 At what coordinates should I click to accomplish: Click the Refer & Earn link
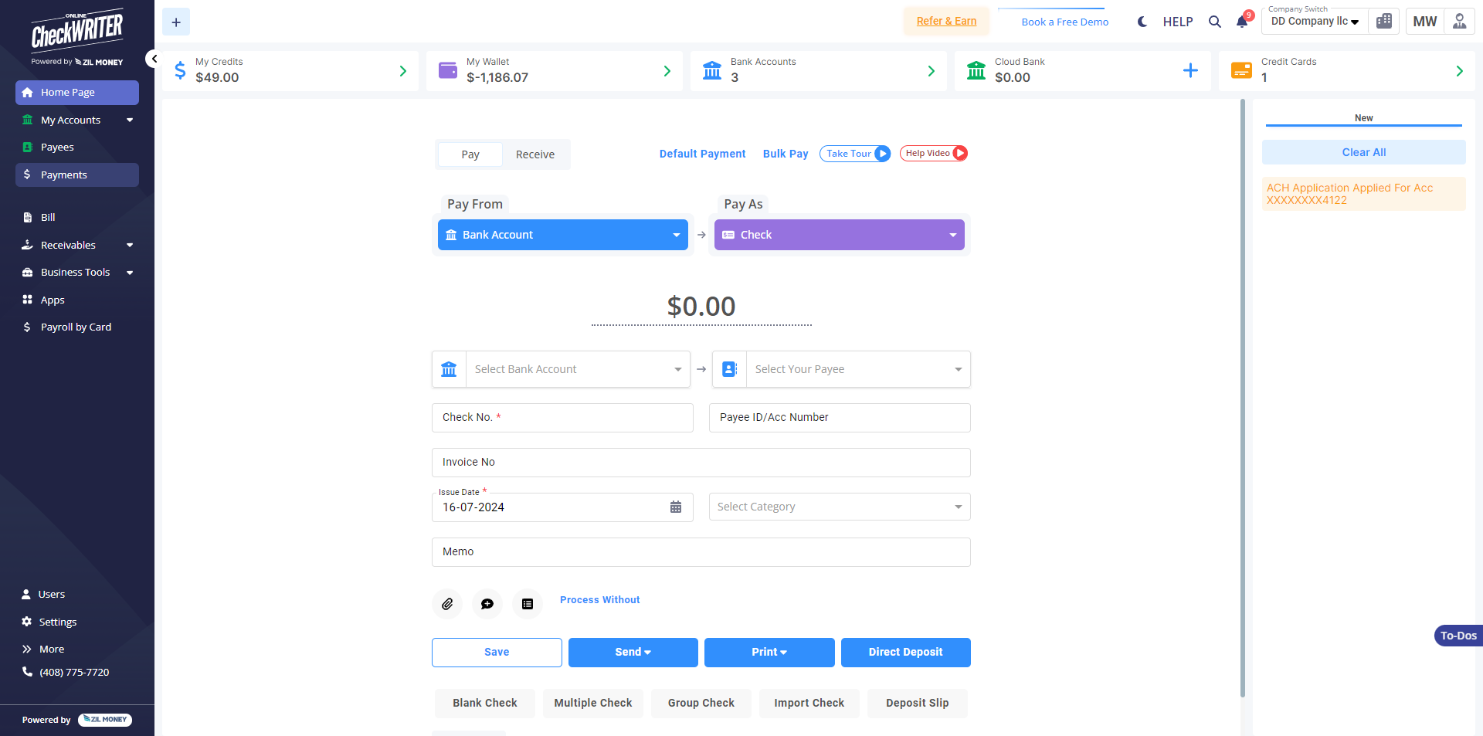coord(947,22)
